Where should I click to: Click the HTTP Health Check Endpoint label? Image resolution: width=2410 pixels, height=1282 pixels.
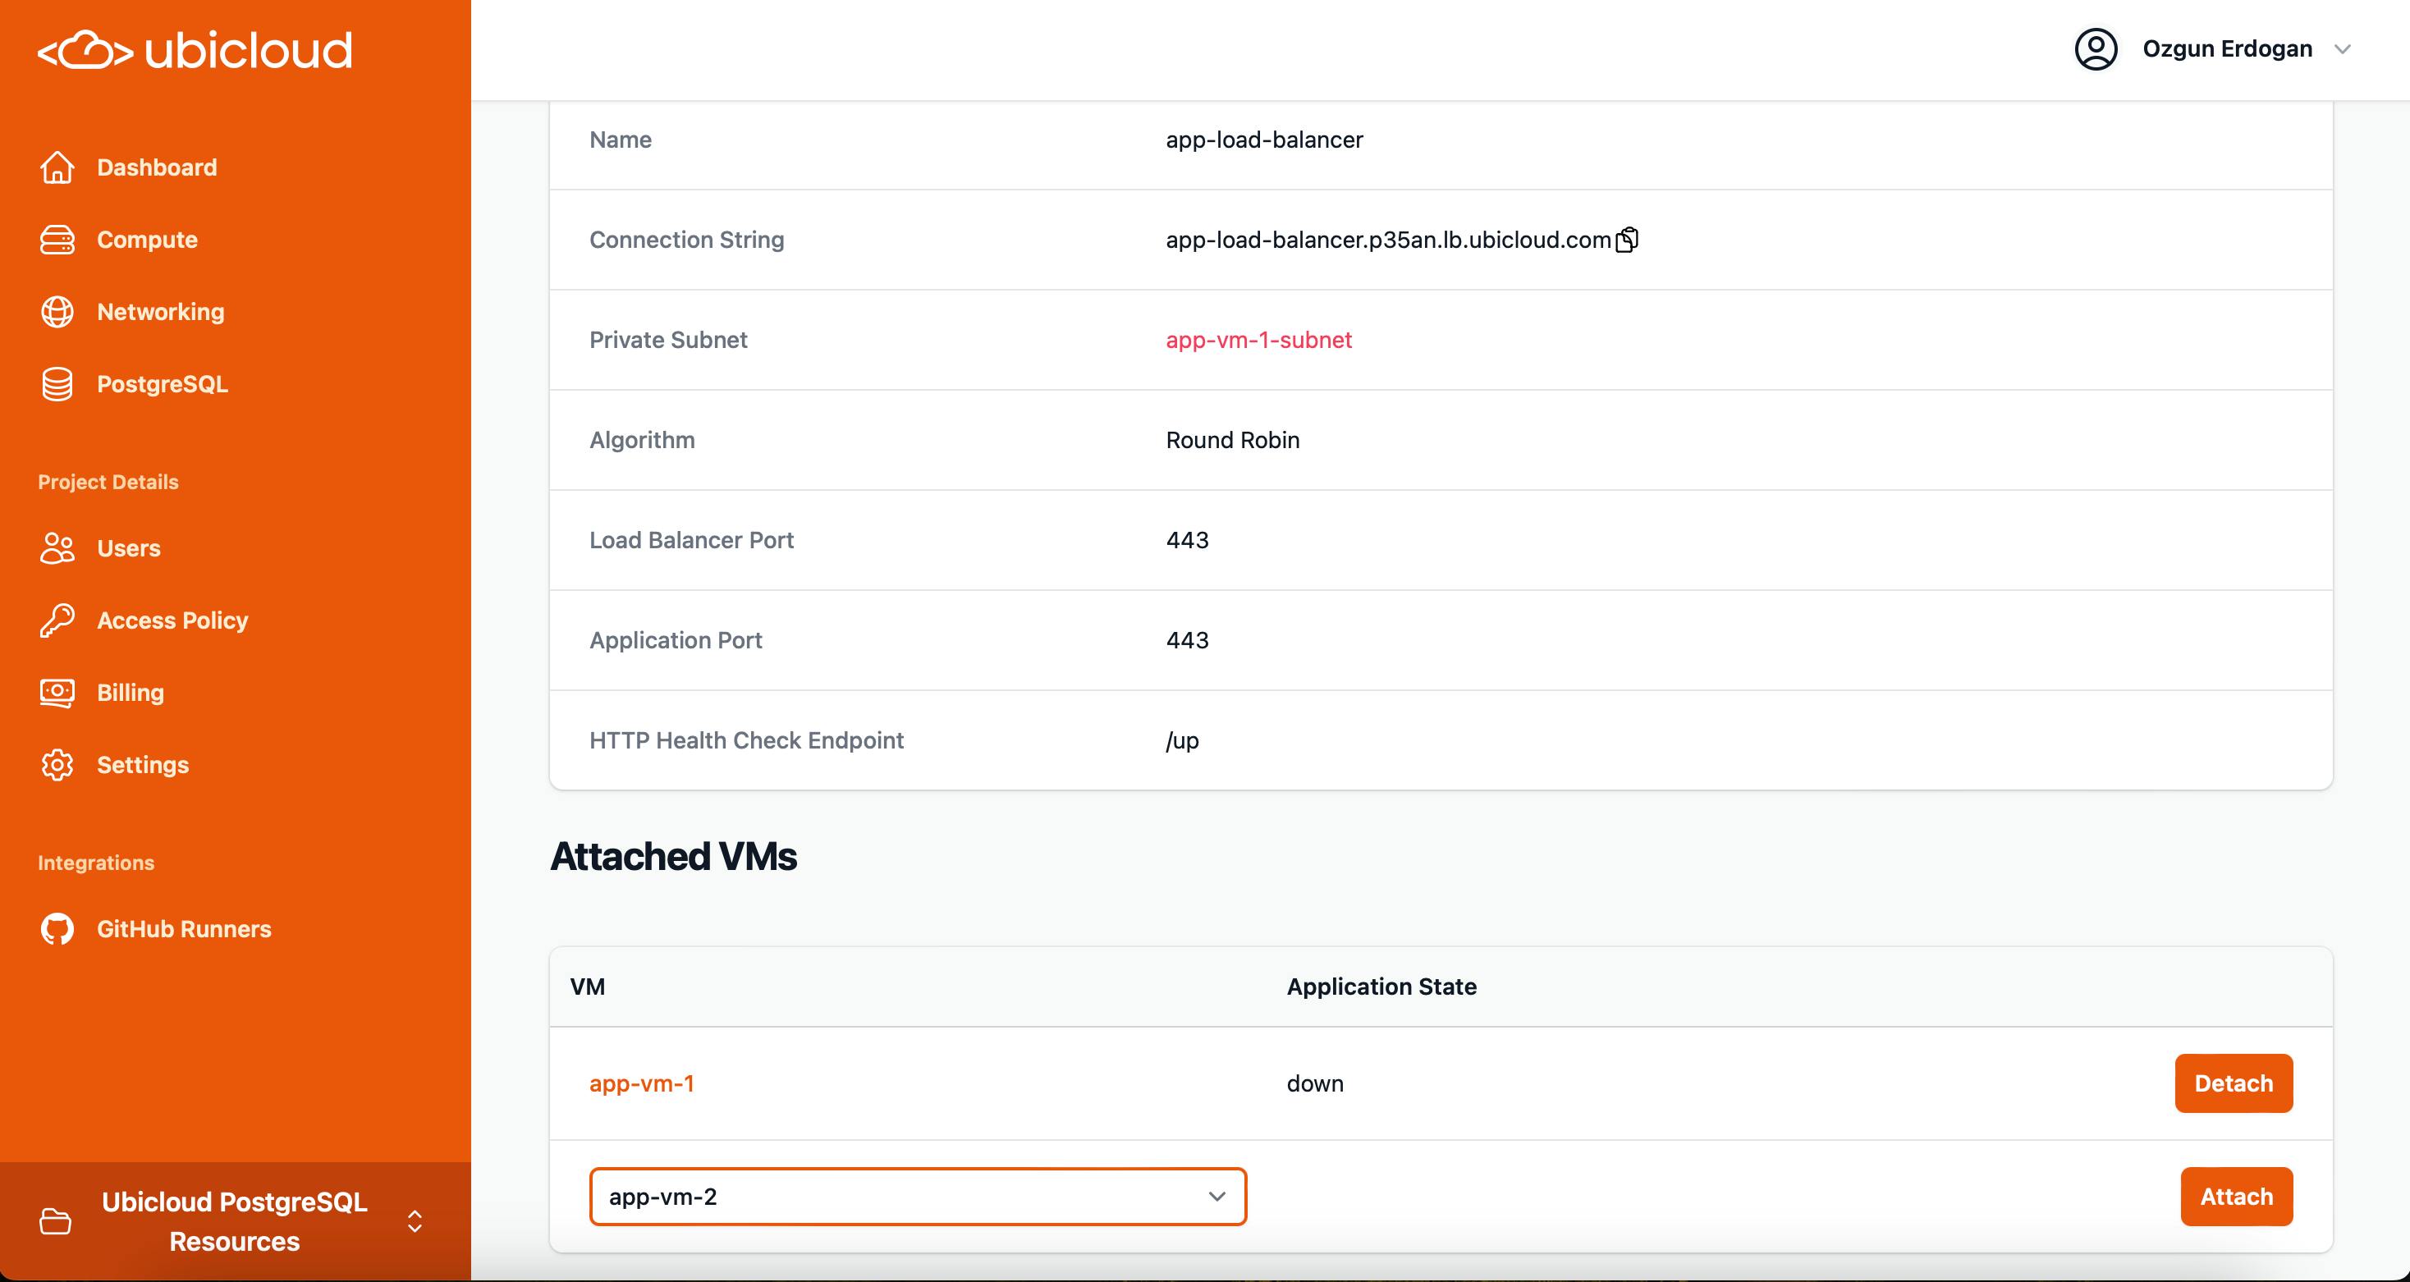coord(747,740)
